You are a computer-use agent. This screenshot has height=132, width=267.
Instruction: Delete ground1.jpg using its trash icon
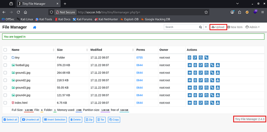[x=195, y=73]
